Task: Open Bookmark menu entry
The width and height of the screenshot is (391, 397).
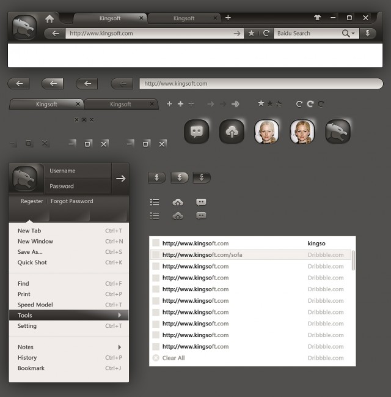Action: [69, 368]
